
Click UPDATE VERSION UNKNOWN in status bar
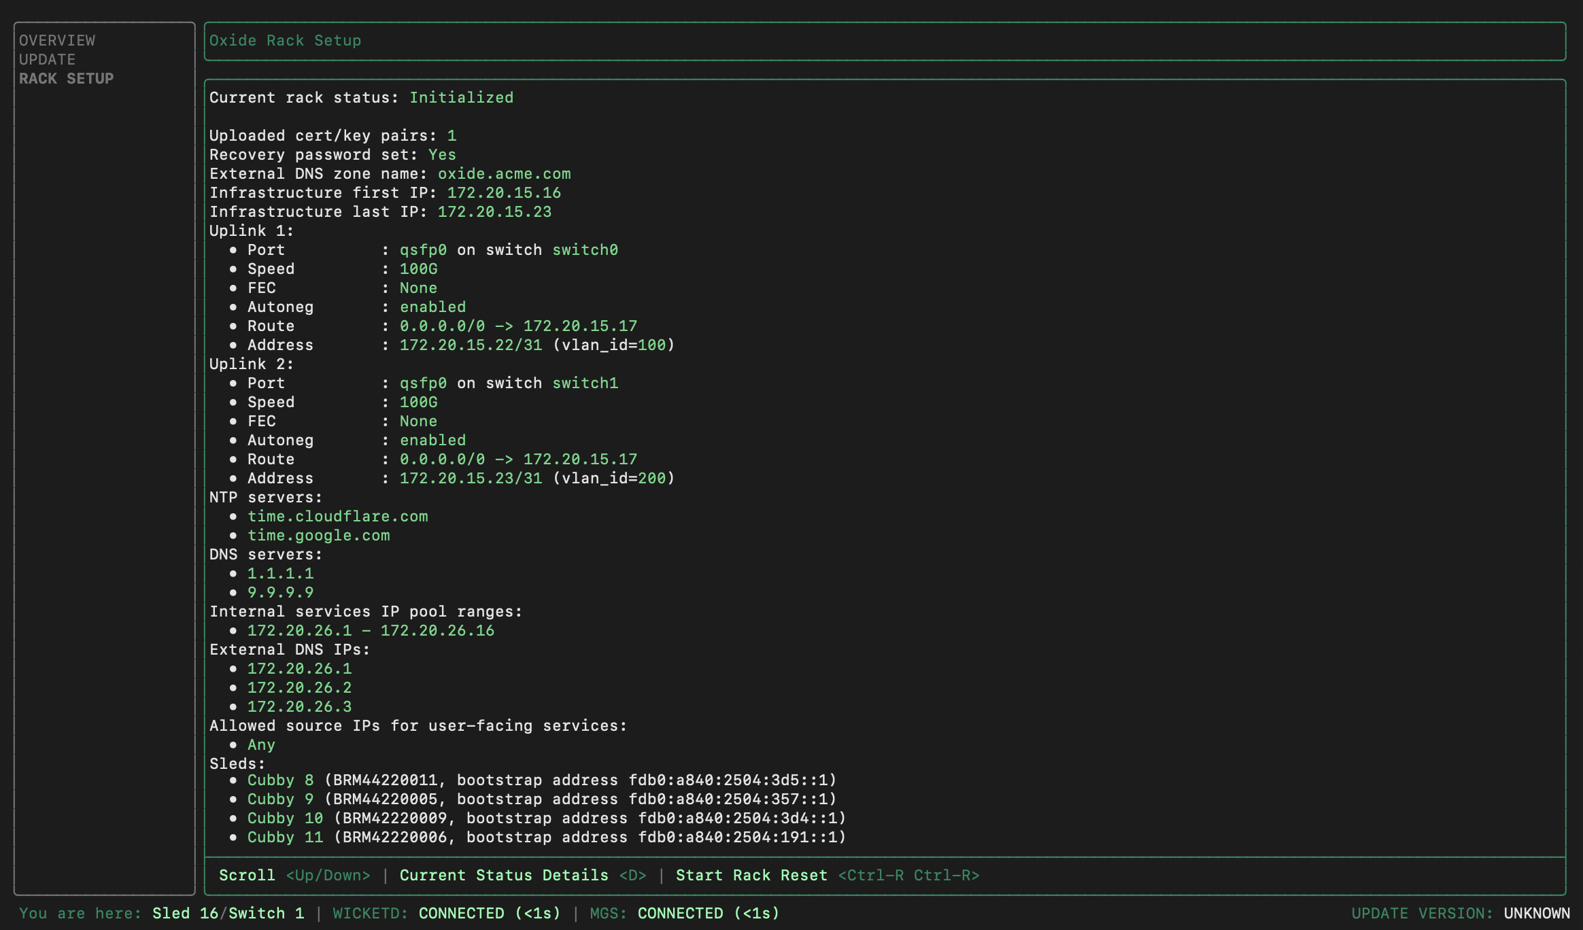[x=1460, y=914]
